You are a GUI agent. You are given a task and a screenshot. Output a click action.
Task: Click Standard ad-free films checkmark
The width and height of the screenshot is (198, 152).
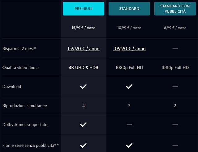(129, 145)
